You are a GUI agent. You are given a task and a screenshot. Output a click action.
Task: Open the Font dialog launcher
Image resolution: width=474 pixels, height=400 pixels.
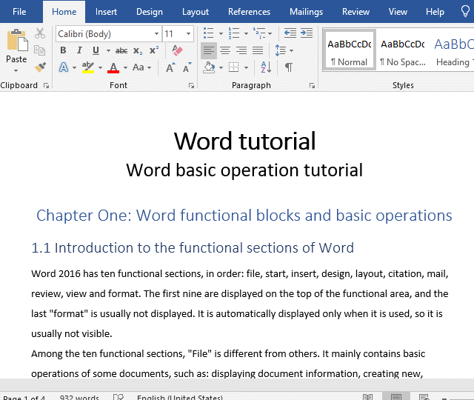click(x=191, y=86)
